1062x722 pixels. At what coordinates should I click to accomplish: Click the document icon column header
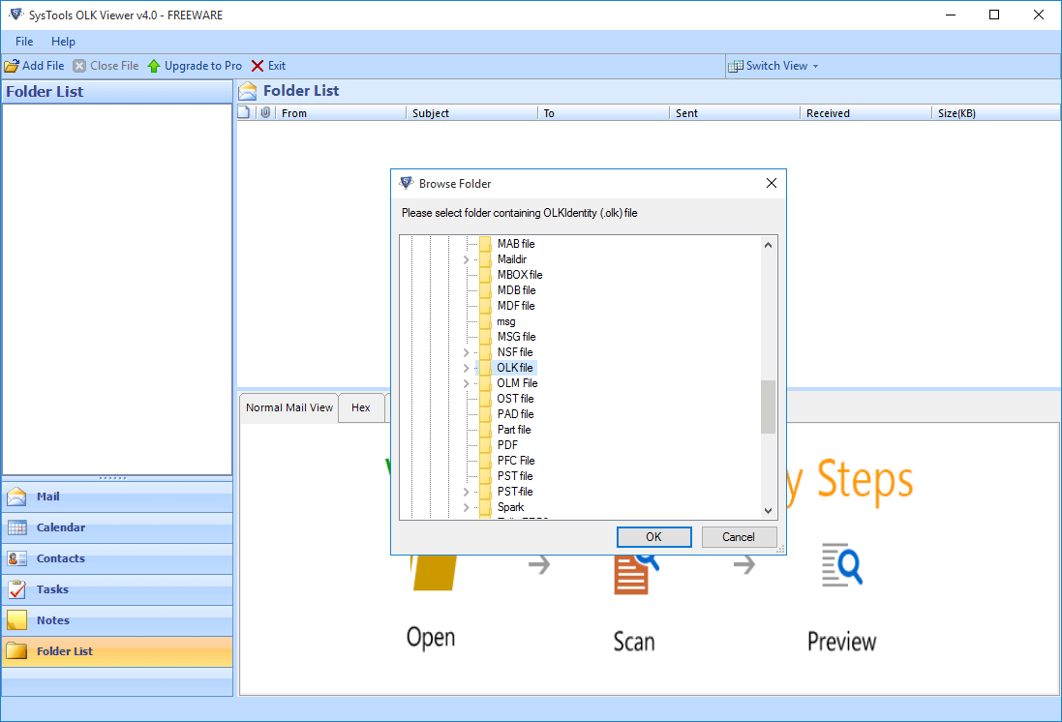point(245,112)
